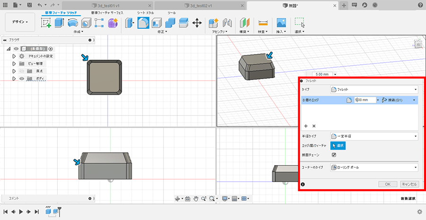
Task: Select the Create Sketch tool
Action: click(46, 23)
